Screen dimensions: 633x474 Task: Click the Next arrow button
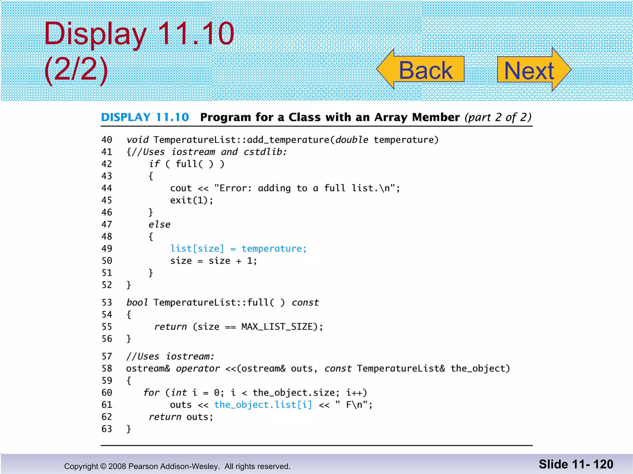tap(530, 70)
